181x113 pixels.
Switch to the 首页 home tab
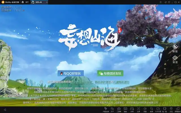25,2
